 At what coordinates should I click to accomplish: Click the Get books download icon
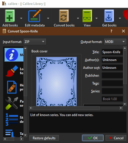(x=109, y=16)
